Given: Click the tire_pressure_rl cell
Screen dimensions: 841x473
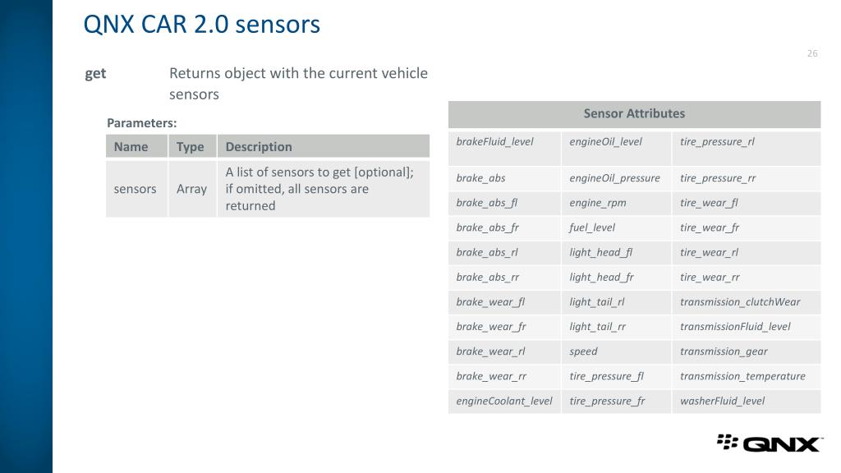Looking at the screenshot, I should point(746,148).
